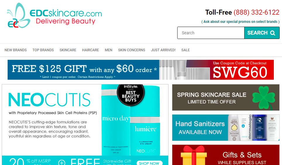
Task: Click inside the Search text field
Action: coord(211,33)
